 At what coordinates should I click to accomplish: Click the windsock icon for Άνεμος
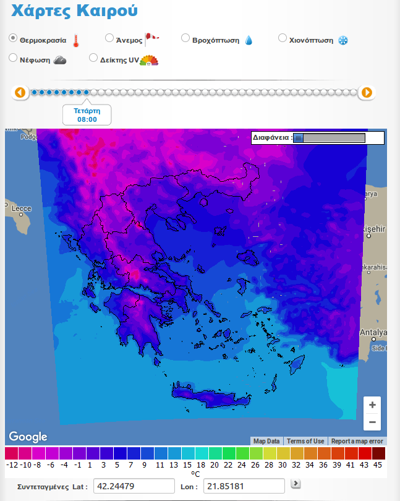point(151,40)
